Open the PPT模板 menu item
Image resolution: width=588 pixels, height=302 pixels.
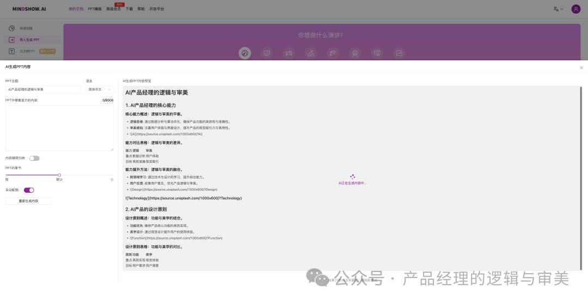coord(95,9)
